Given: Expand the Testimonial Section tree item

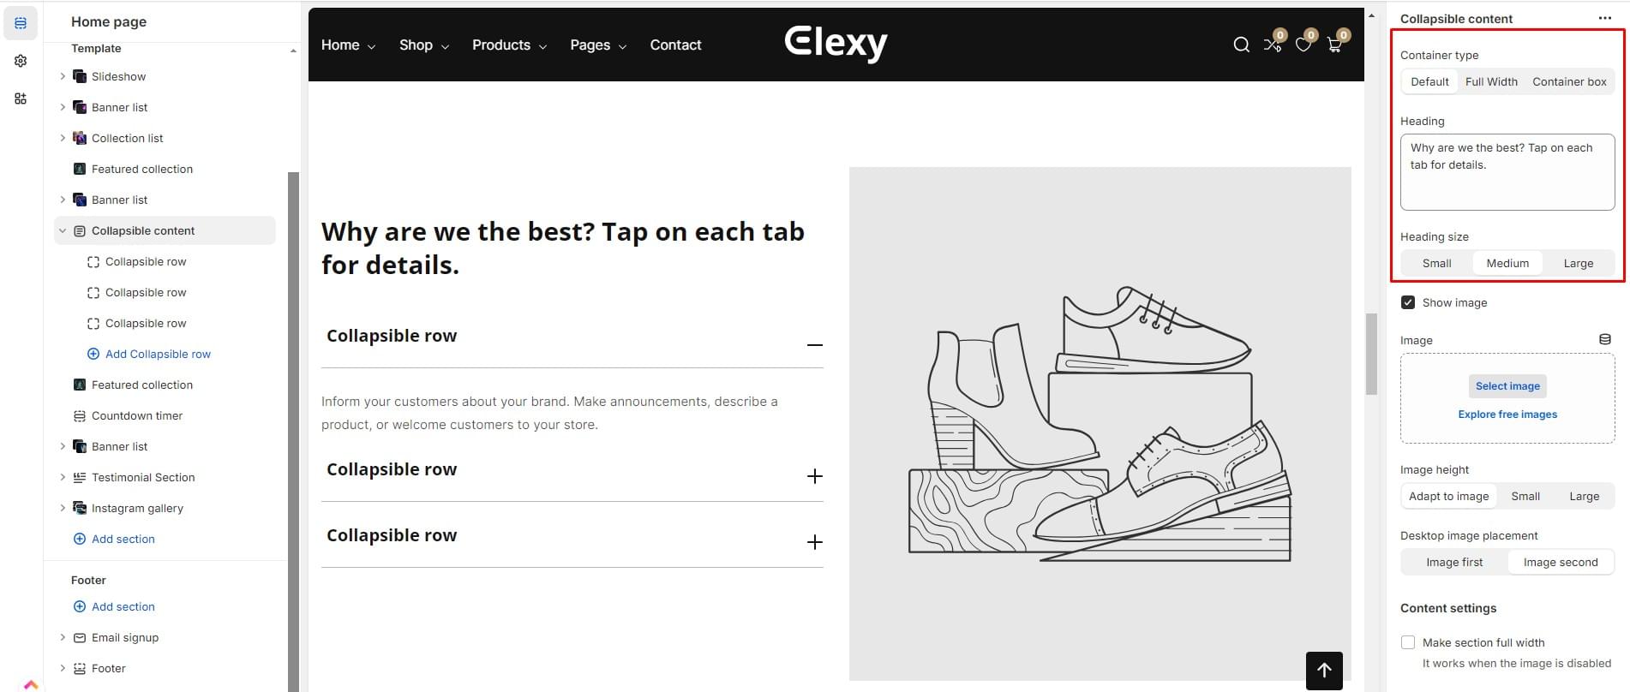Looking at the screenshot, I should click(x=63, y=477).
